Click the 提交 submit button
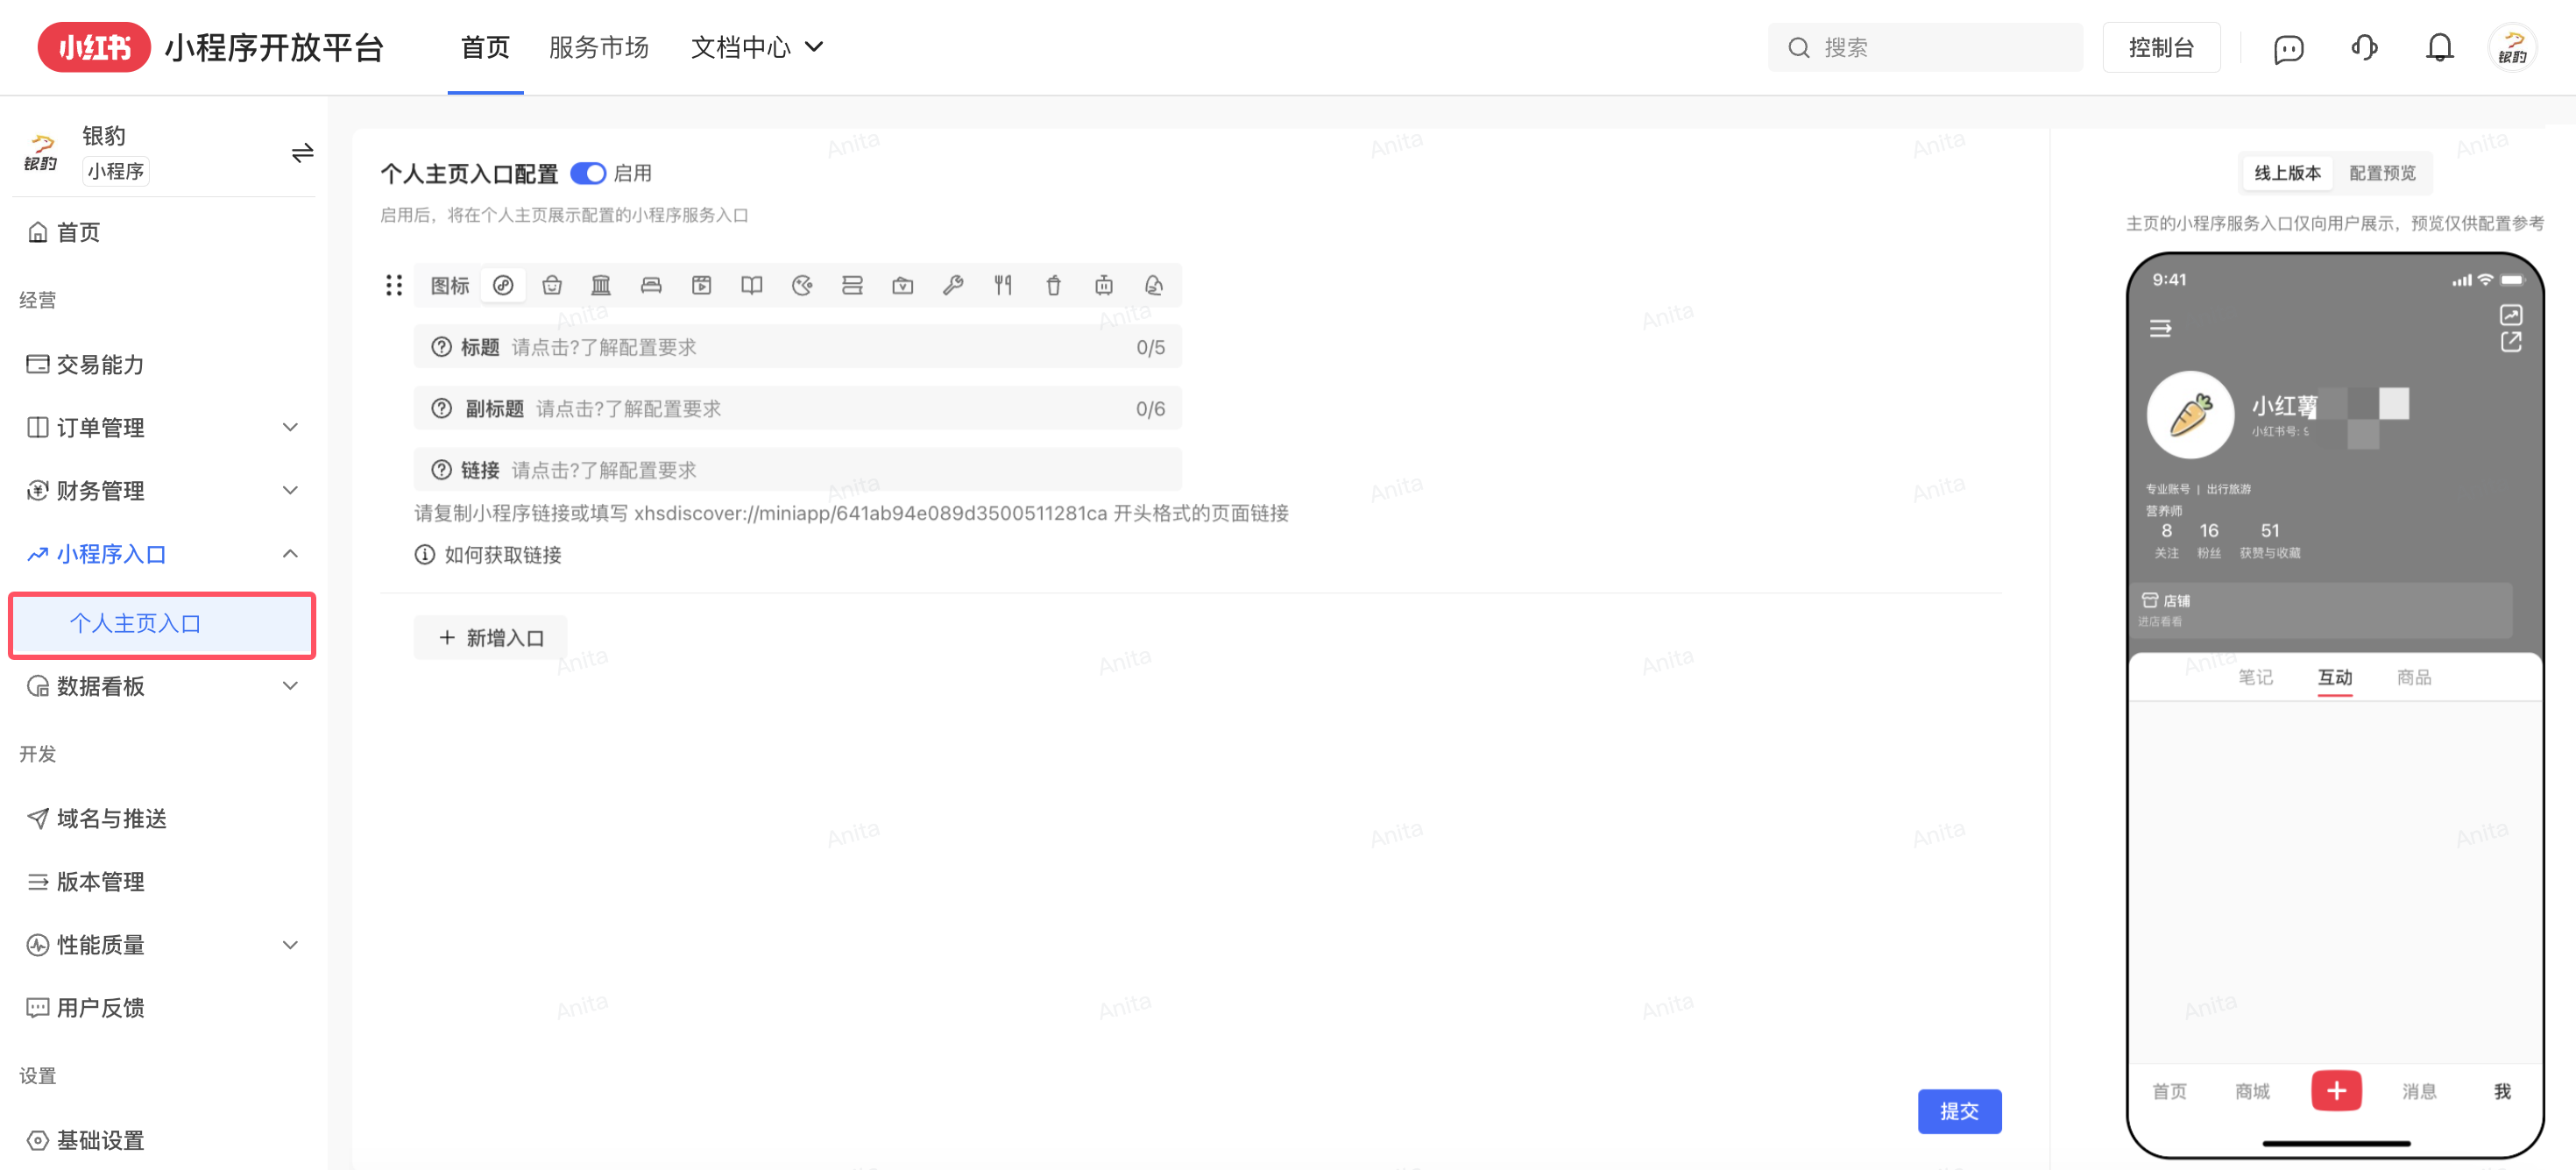 tap(1958, 1111)
